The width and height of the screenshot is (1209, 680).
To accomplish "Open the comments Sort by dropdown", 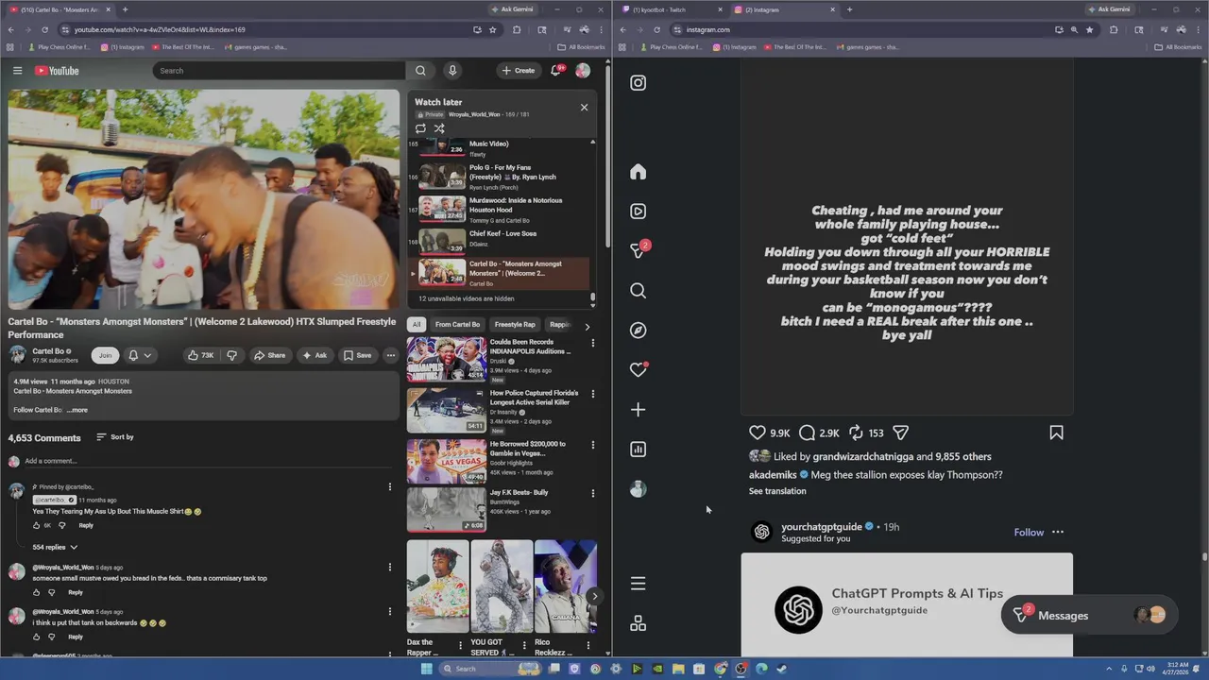I will coord(115,437).
